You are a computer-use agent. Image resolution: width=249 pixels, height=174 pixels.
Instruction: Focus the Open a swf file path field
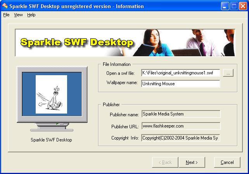[181, 73]
